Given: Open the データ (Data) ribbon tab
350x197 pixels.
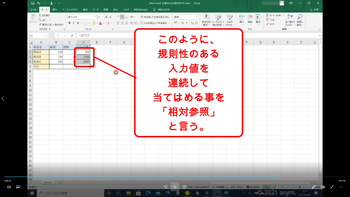Looking at the screenshot, I should click(x=96, y=10).
